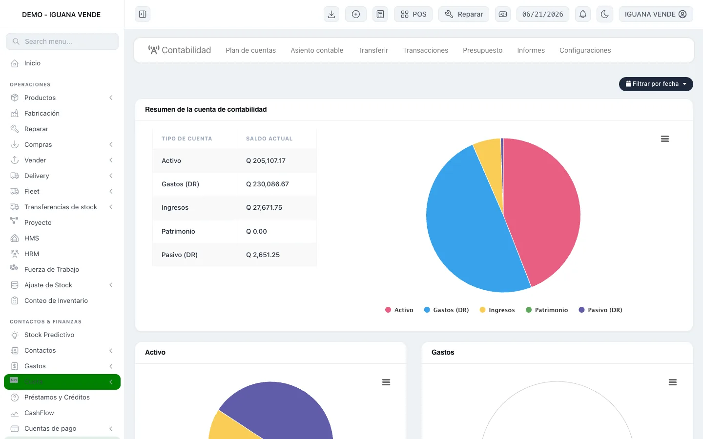Click the Reparar button in the top bar
This screenshot has width=703, height=439.
pyautogui.click(x=464, y=14)
